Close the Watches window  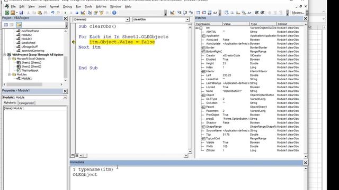pos(305,18)
